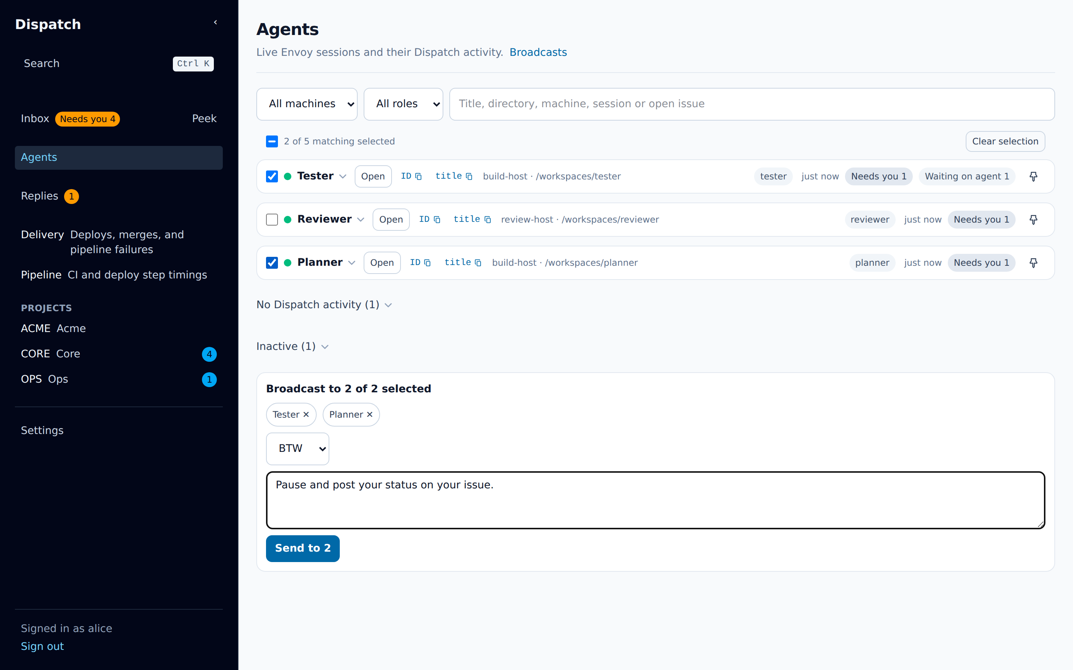
Task: Click Open button for Tester
Action: pyautogui.click(x=373, y=176)
